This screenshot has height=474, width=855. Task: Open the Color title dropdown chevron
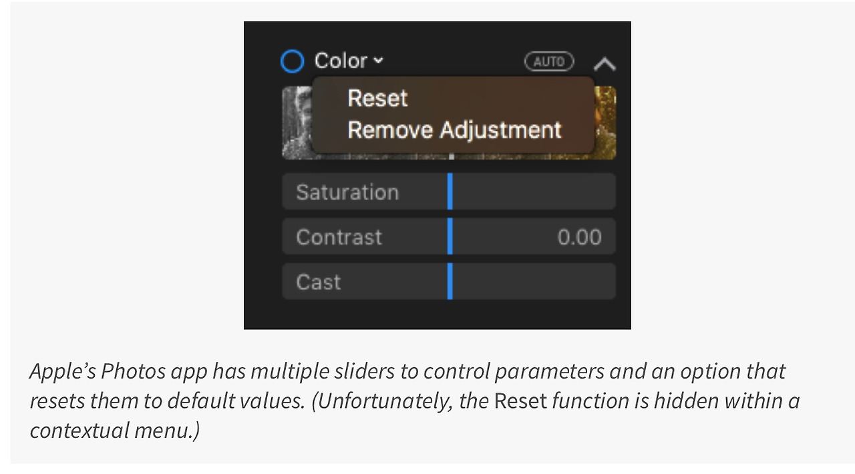(379, 61)
